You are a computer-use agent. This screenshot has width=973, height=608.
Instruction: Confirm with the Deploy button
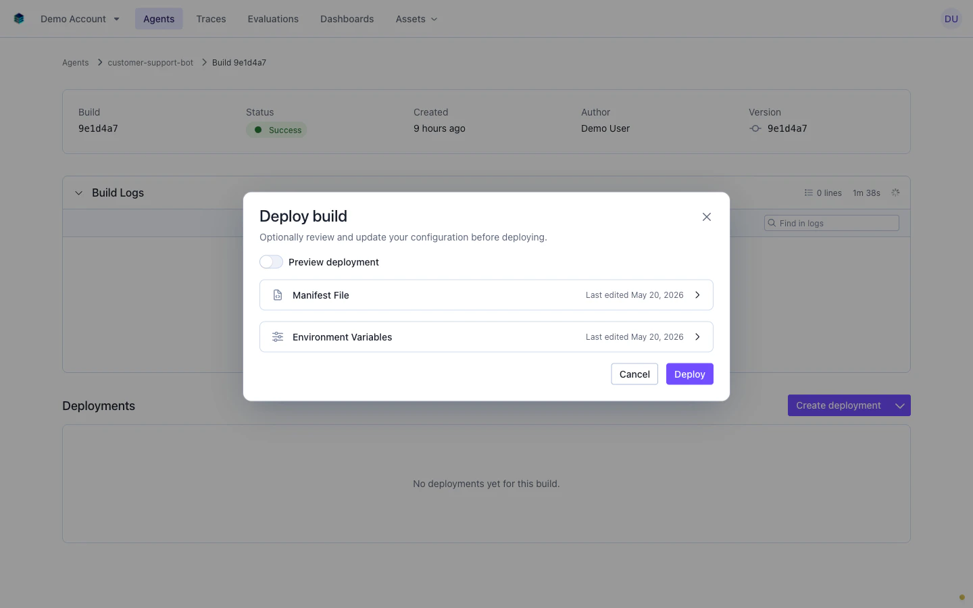pos(690,374)
